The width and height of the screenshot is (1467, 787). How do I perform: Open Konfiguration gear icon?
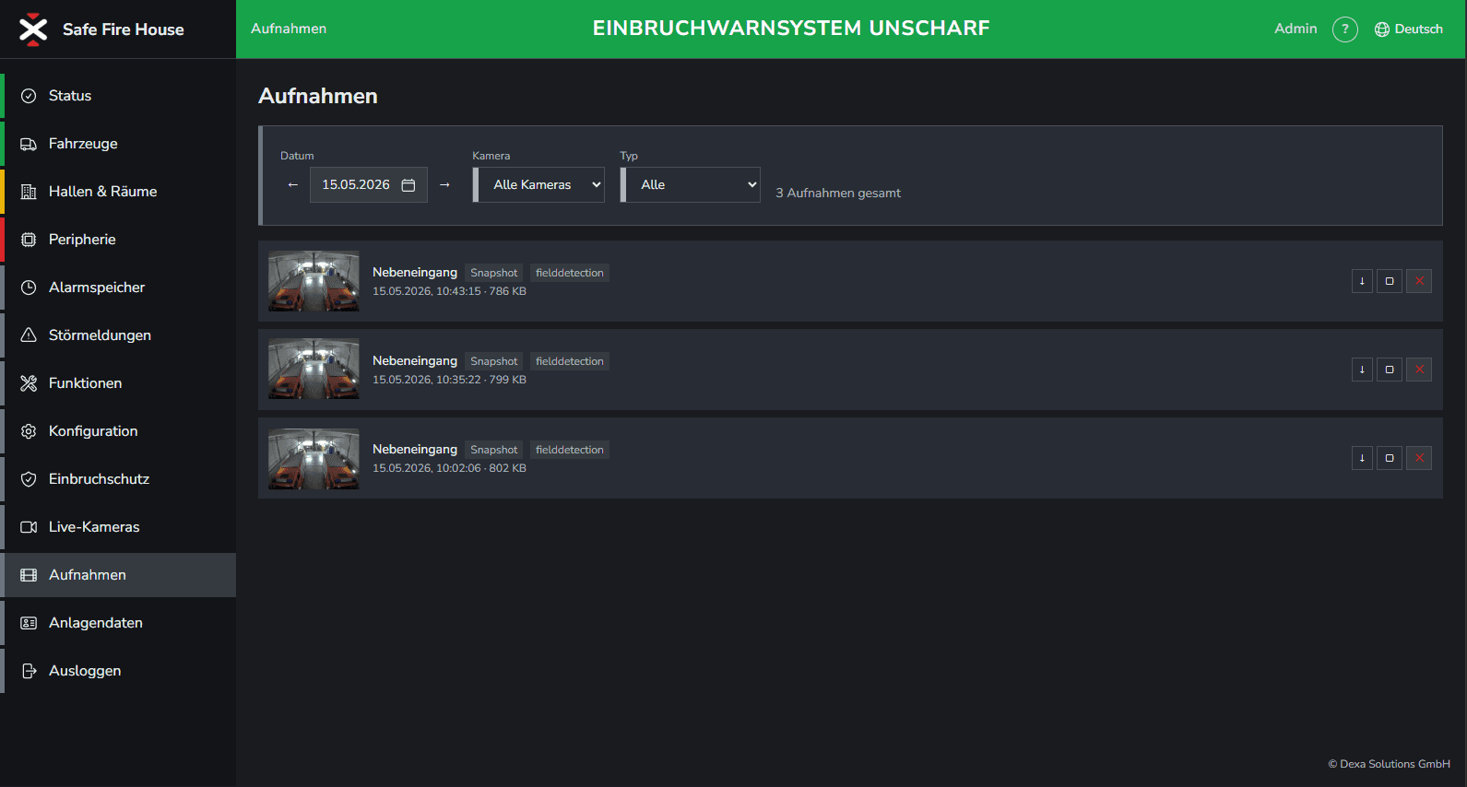[29, 431]
